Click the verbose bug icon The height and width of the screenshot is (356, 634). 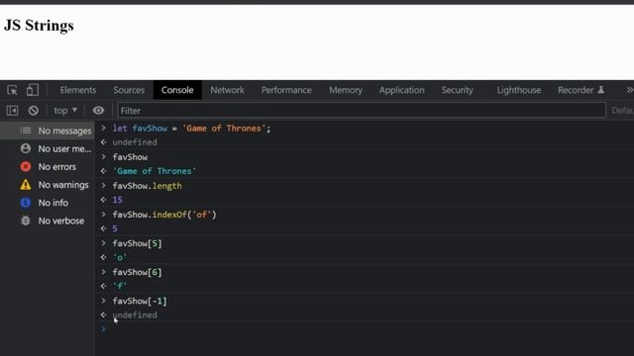pyautogui.click(x=26, y=221)
